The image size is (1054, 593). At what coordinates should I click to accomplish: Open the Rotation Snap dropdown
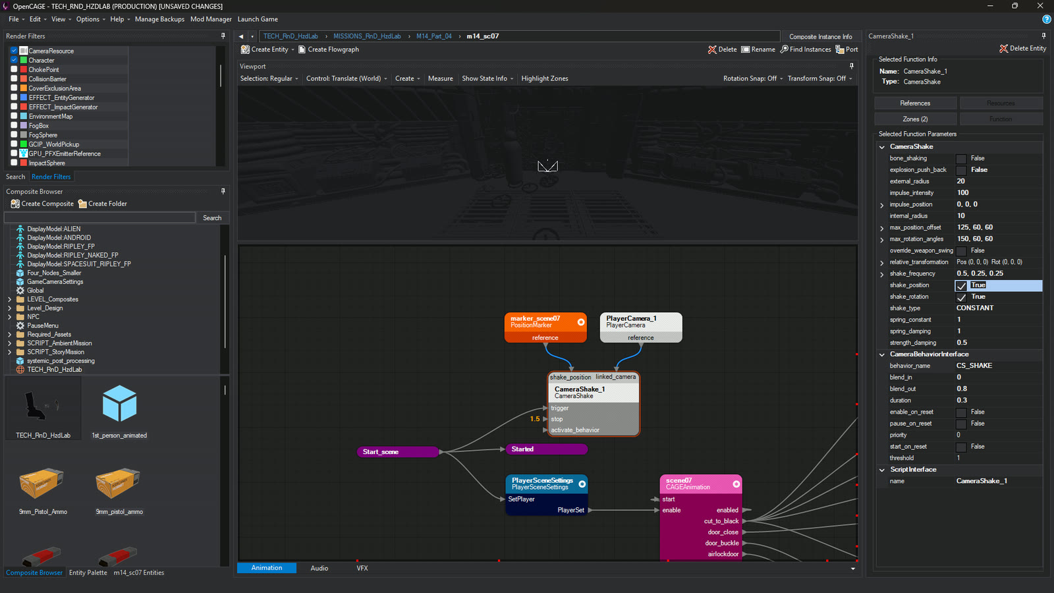[753, 78]
